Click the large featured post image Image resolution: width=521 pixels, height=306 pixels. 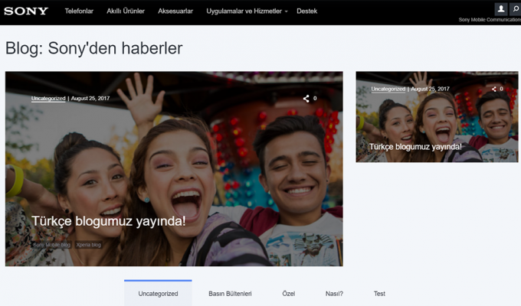tap(174, 168)
